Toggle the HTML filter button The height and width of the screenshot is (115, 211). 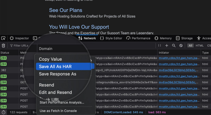click(199, 46)
